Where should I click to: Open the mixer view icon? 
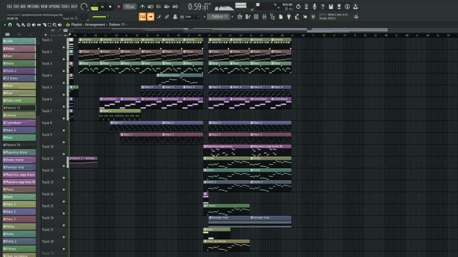click(x=264, y=17)
